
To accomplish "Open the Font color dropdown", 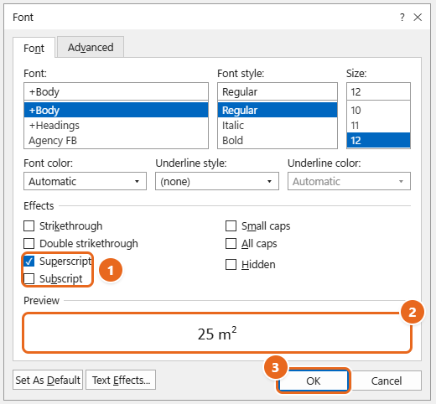I will pyautogui.click(x=85, y=181).
